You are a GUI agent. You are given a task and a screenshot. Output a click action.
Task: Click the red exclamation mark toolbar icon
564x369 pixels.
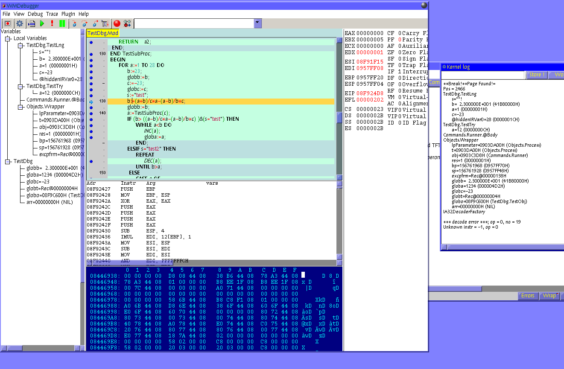click(52, 23)
